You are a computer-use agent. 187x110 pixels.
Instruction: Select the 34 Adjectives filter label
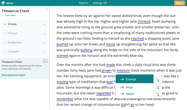pos(14,42)
